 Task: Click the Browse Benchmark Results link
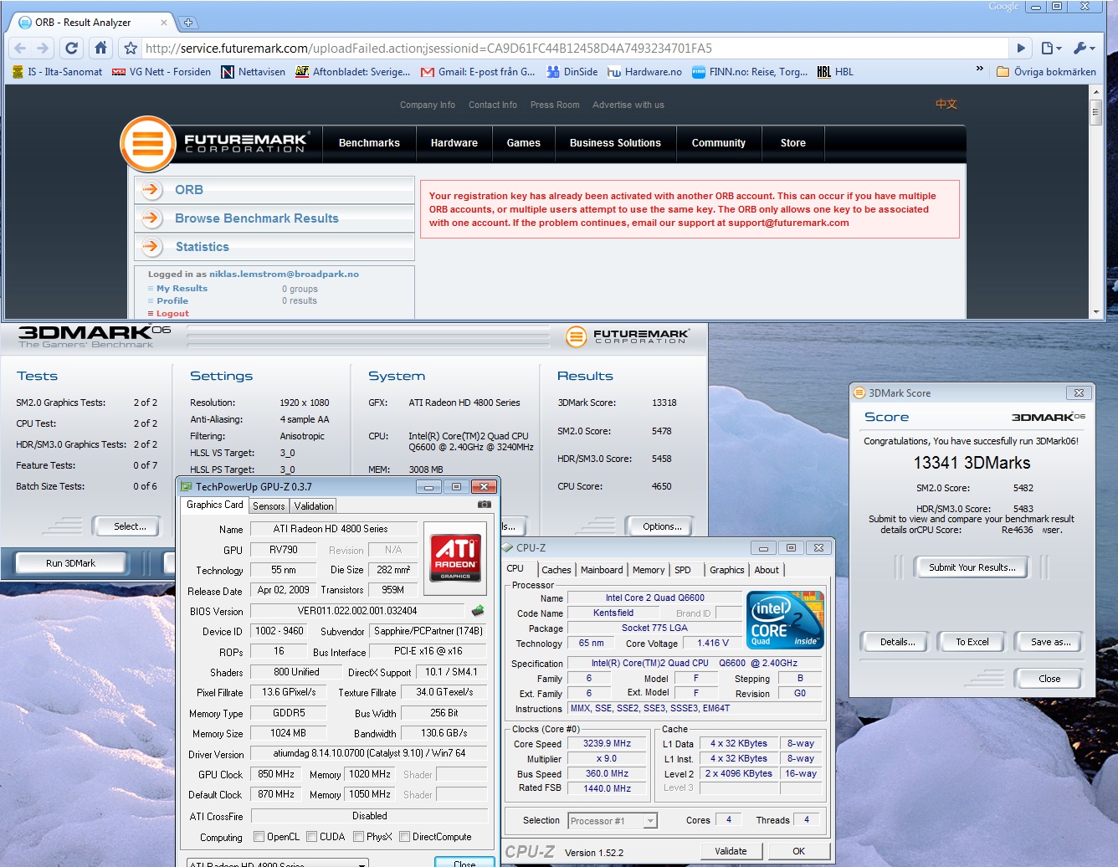click(257, 218)
